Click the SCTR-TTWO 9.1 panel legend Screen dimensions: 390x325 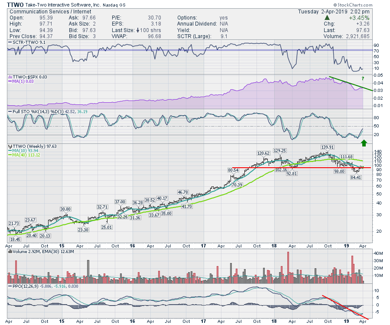click(26, 42)
